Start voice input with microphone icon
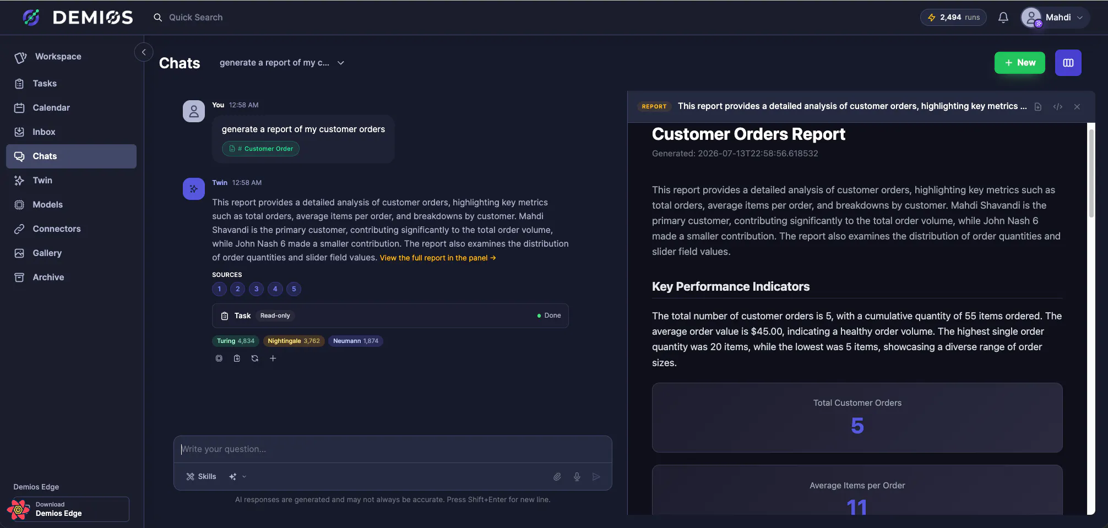 (x=577, y=477)
